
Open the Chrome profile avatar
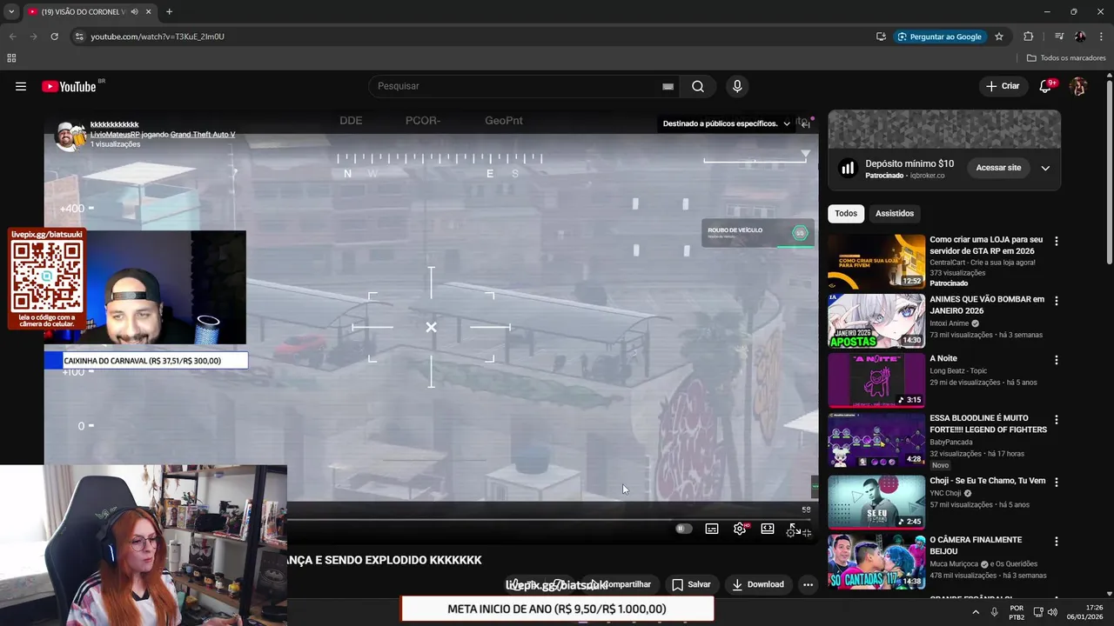1080,37
